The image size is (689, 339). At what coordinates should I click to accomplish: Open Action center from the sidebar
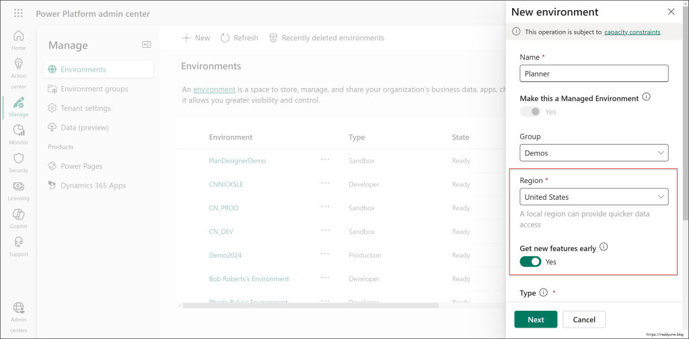[x=18, y=73]
